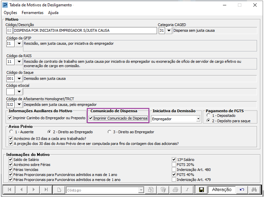Toggle projeção dos 30 dias checkbox

point(11,144)
